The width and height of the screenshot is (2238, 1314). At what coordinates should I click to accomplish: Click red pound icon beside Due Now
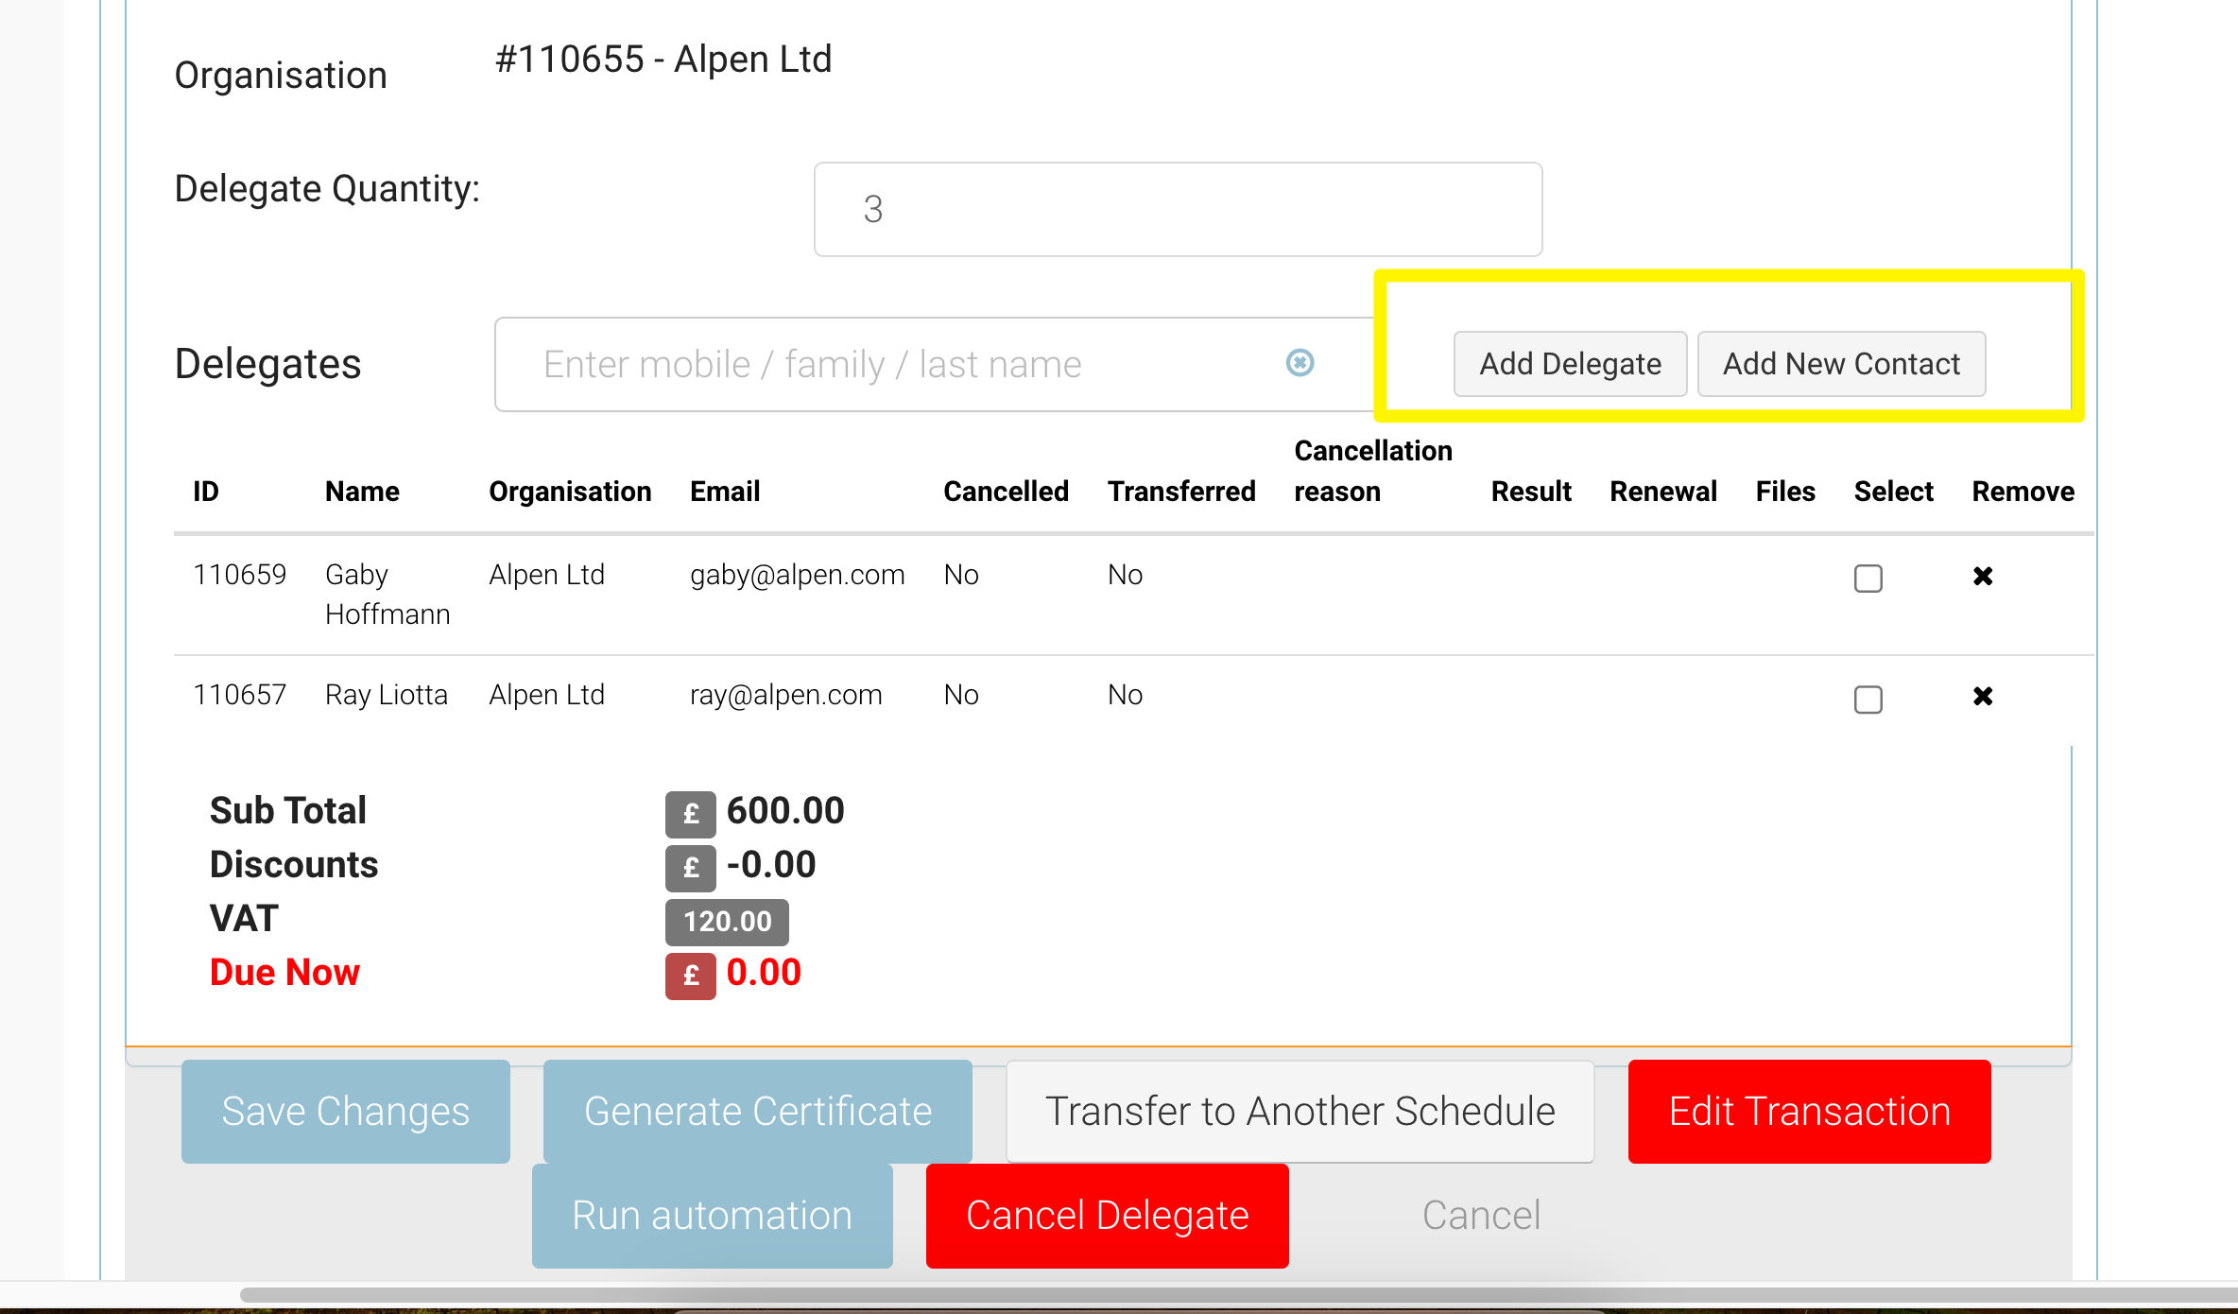[x=690, y=975]
